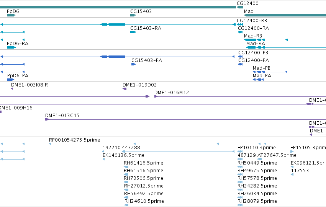Image resolution: width=326 pixels, height=207 pixels.
Task: Select the DME1-013G15 clone start marker
Action: tap(47, 119)
